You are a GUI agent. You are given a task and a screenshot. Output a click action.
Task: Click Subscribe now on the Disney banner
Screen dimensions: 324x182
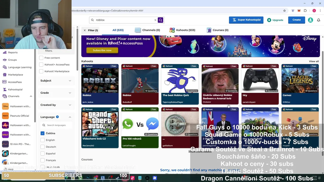click(x=102, y=50)
